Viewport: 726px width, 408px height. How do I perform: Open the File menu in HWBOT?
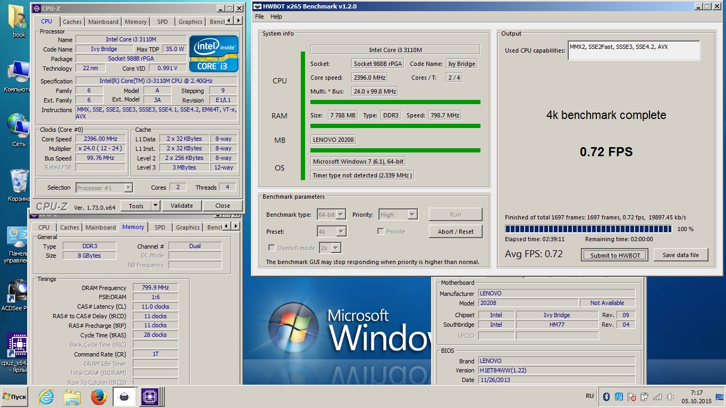click(x=259, y=16)
